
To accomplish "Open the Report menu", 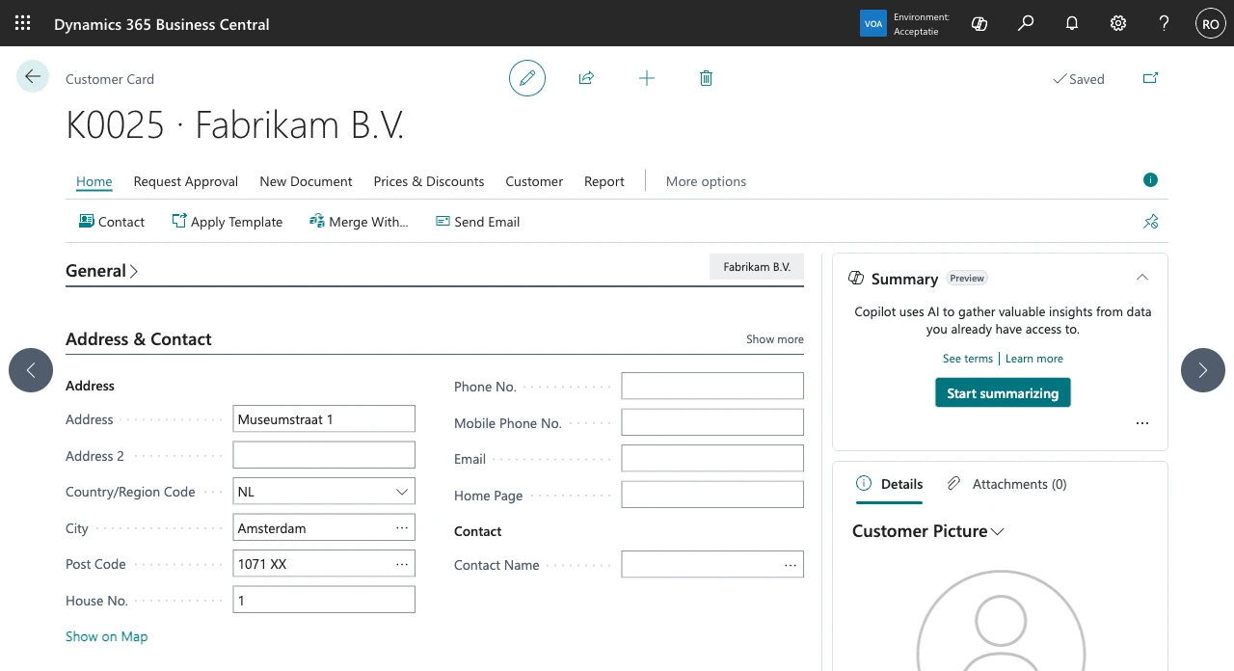I will coord(604,181).
